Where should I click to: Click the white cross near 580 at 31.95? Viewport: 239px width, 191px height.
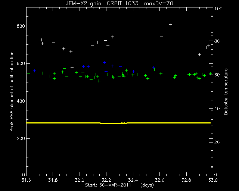72,67
